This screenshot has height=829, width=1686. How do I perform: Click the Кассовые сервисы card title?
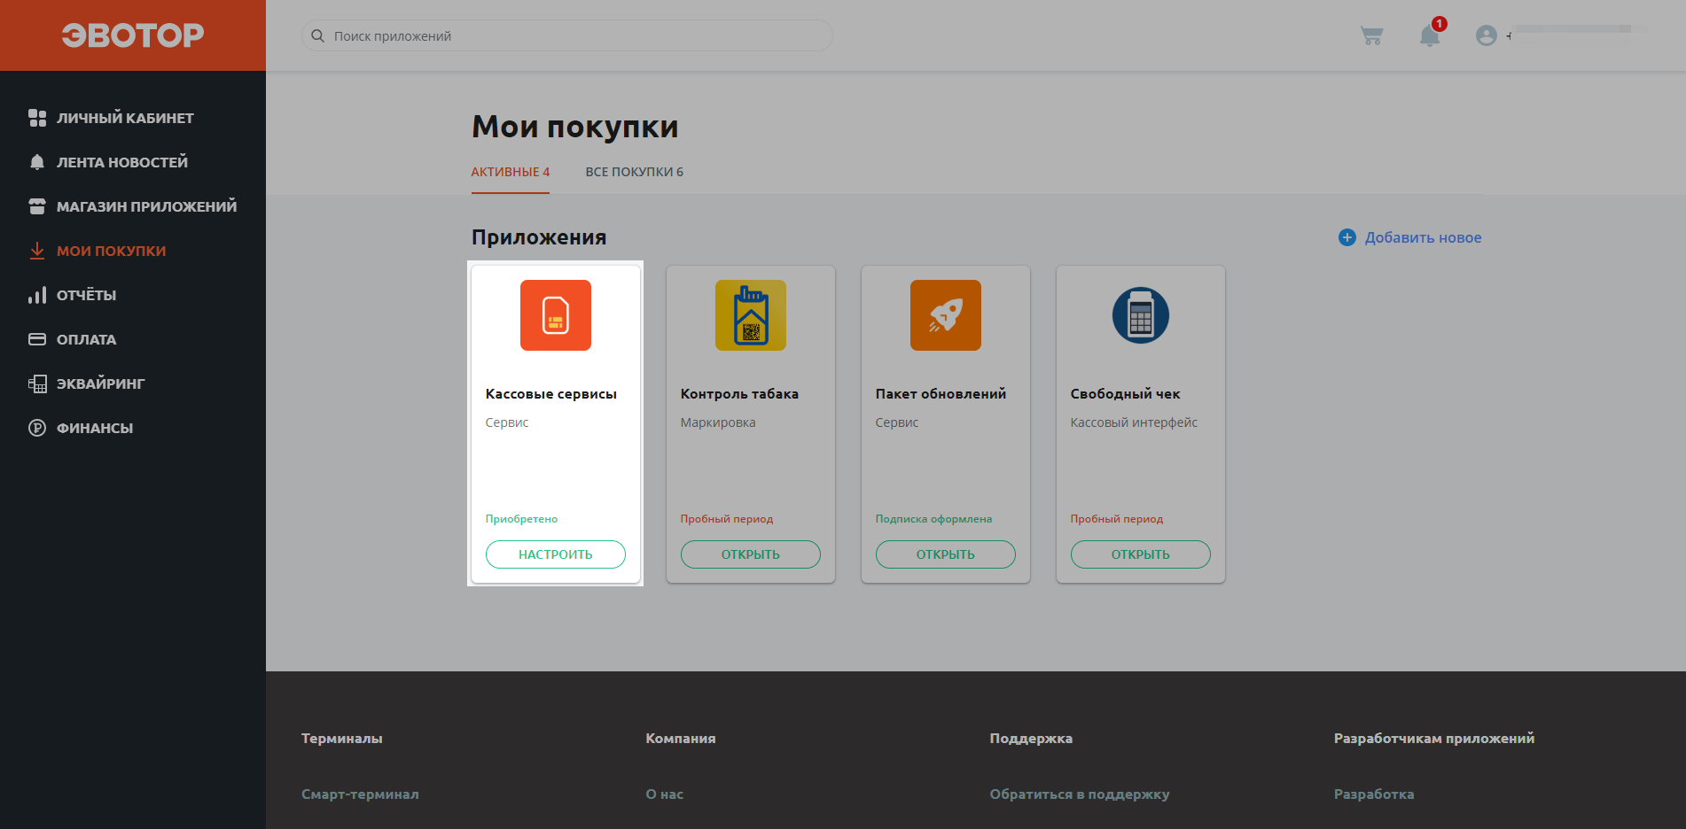(551, 394)
